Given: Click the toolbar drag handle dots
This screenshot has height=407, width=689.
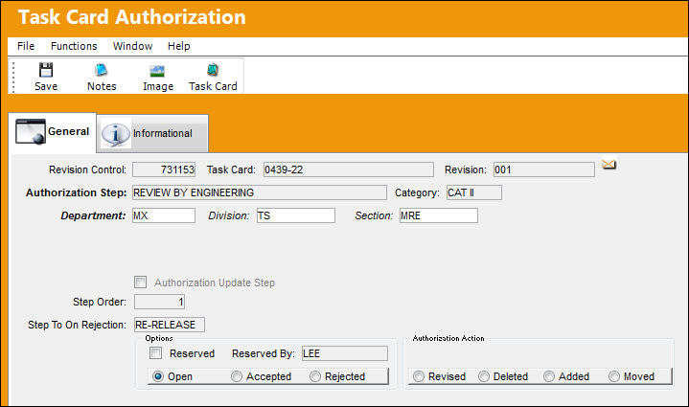Looking at the screenshot, I should (13, 78).
